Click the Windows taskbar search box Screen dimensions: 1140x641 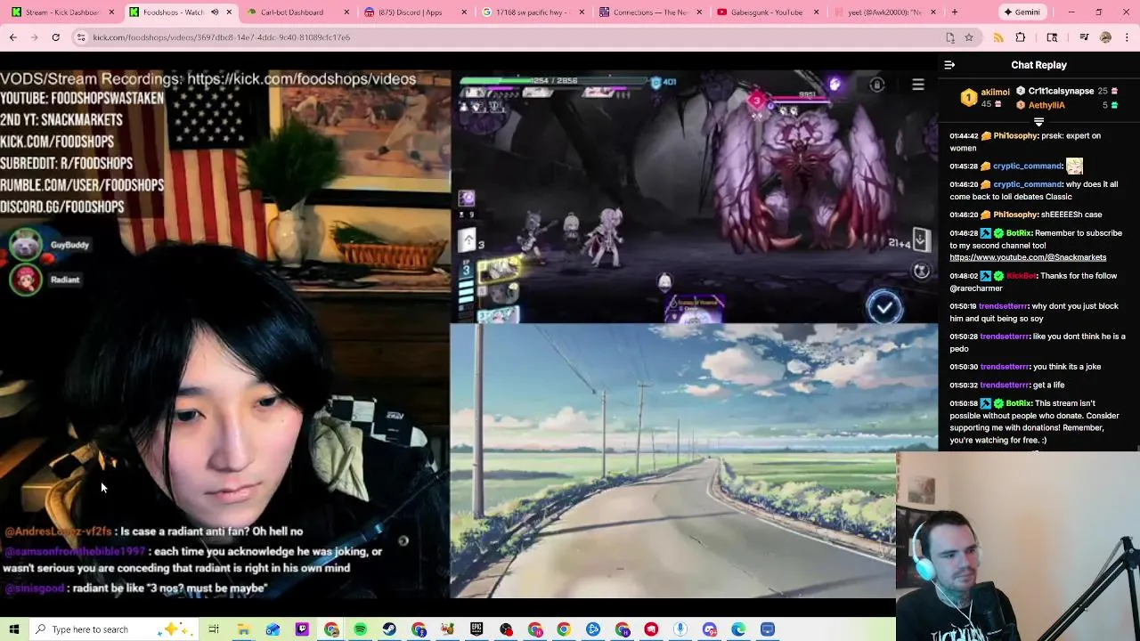click(114, 629)
